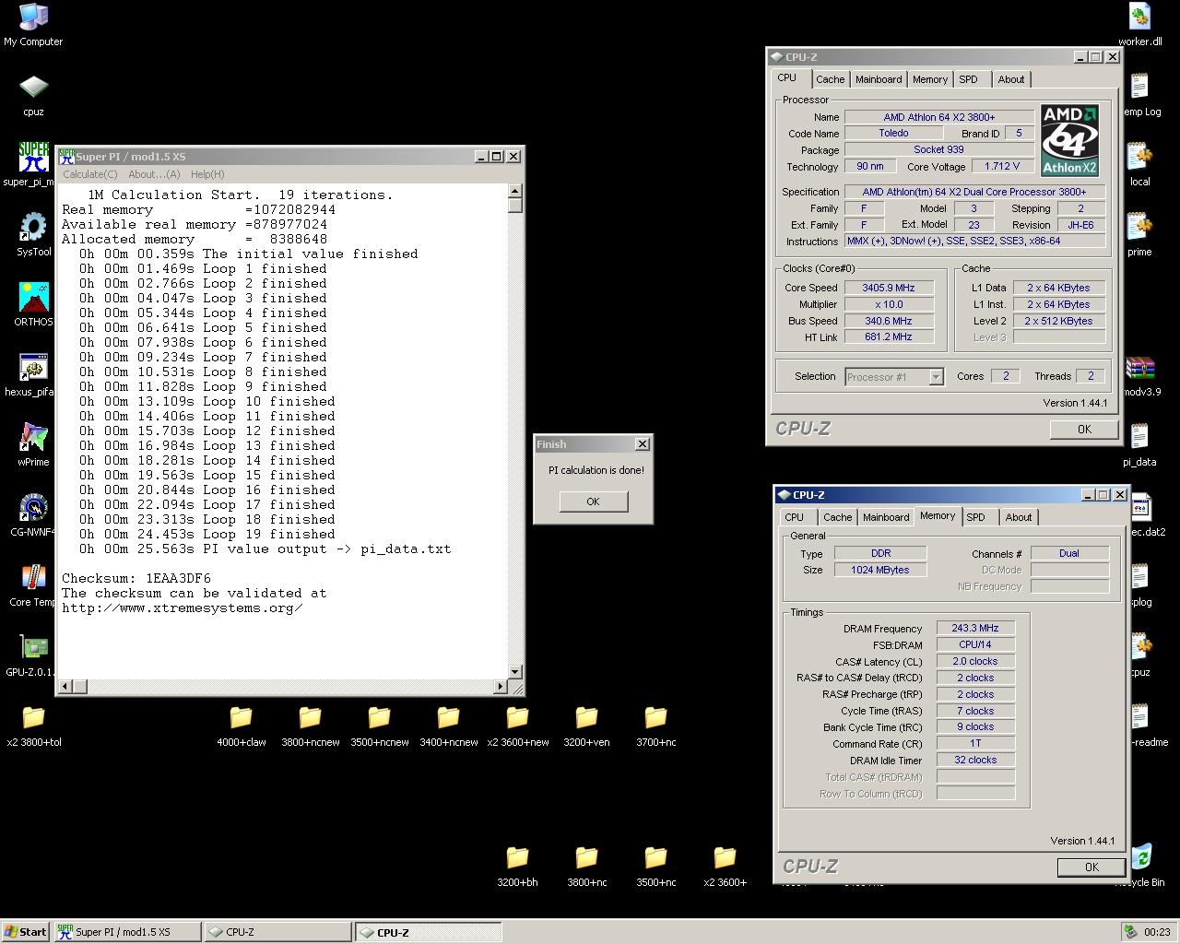Viewport: 1180px width, 944px height.
Task: Click Checksum line 1EAA3DF6 in Super PI
Action: [136, 578]
